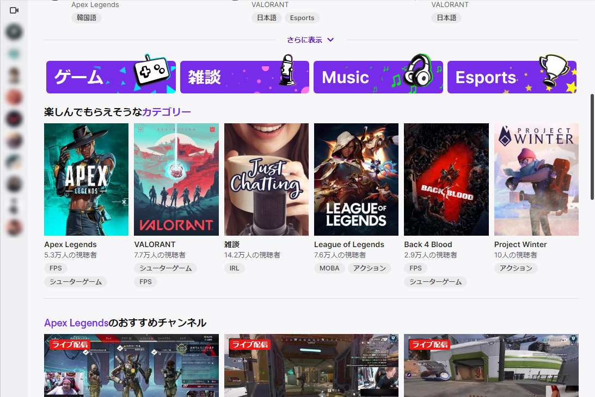Click the VALORANT category title below cover
The image size is (595, 397).
(x=155, y=244)
